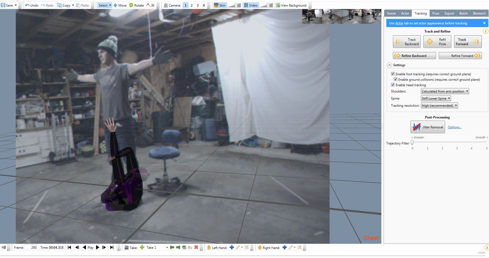The height and width of the screenshot is (258, 489).
Task: Select the Move tool
Action: tap(120, 5)
